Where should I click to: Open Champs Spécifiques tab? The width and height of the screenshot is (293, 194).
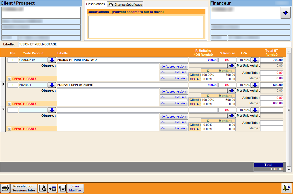(126, 5)
